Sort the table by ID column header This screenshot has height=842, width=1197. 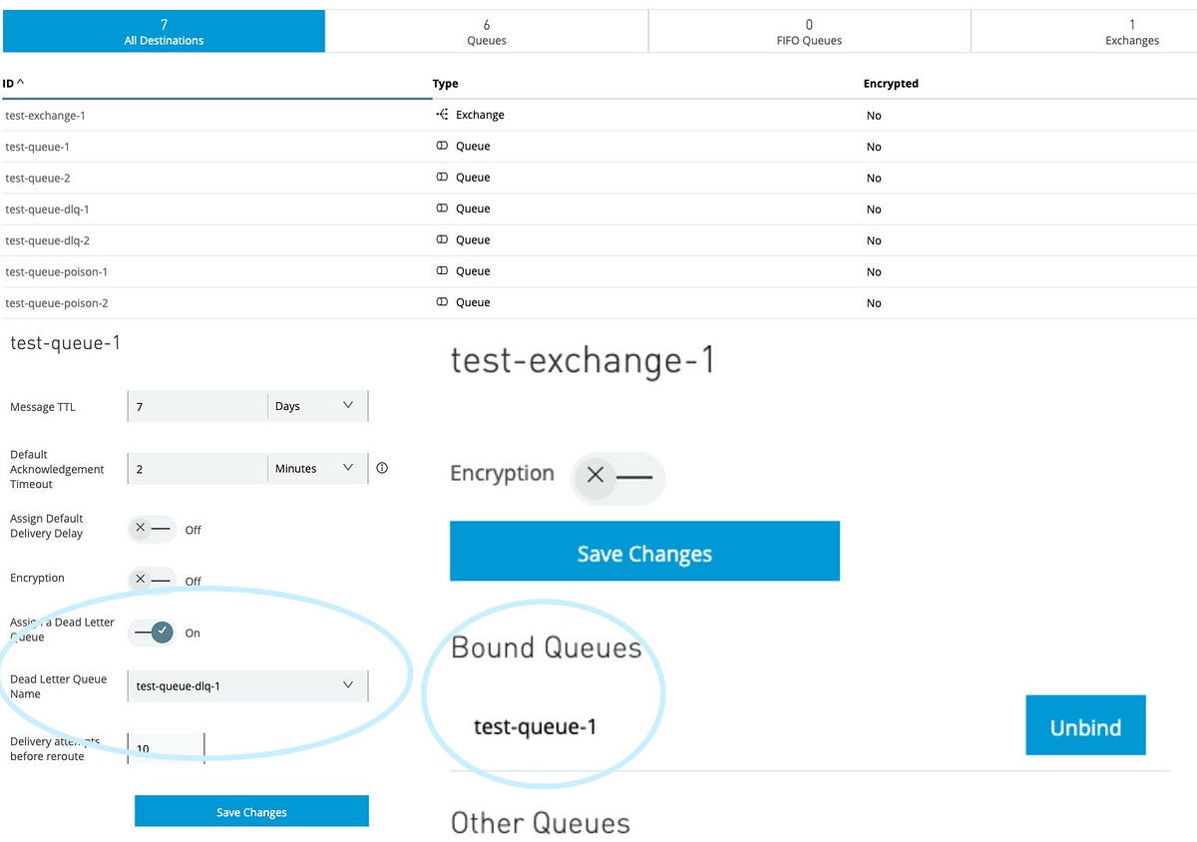[x=14, y=84]
